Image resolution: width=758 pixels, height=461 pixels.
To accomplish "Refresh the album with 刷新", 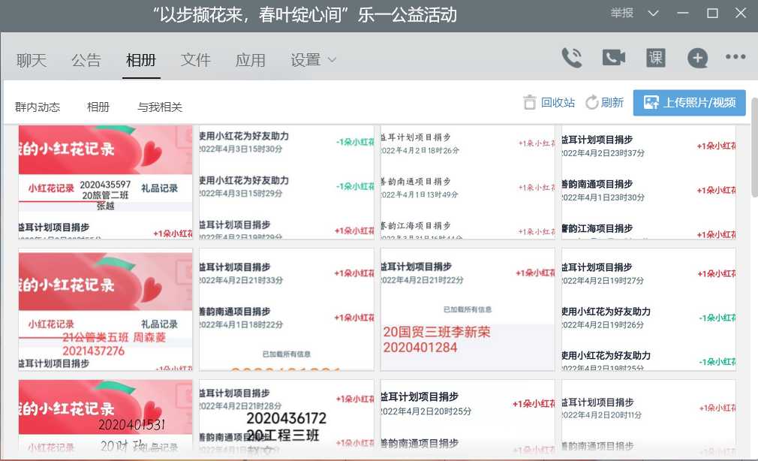I will [x=605, y=103].
